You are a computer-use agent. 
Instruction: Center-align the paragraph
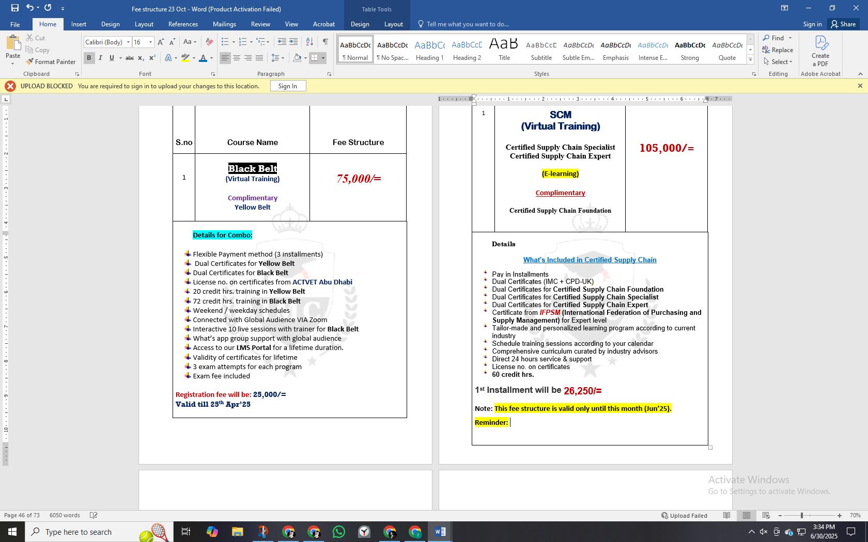point(237,58)
